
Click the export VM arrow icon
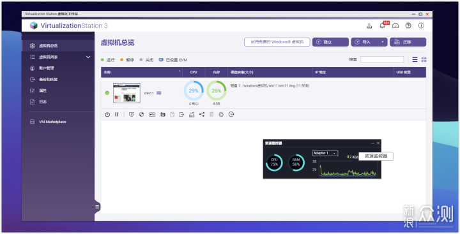tap(182, 115)
